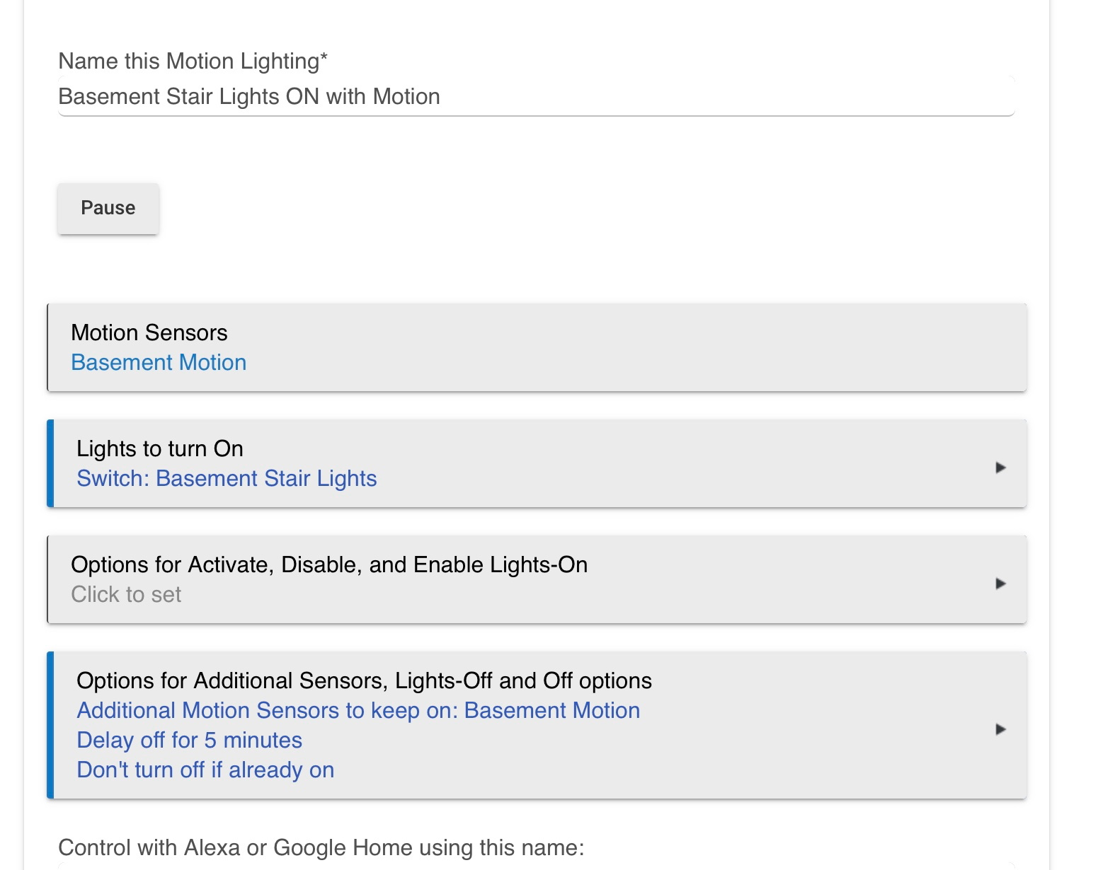1115x870 pixels.
Task: Open Additional Motion Sensors to keep on
Action: tap(358, 710)
